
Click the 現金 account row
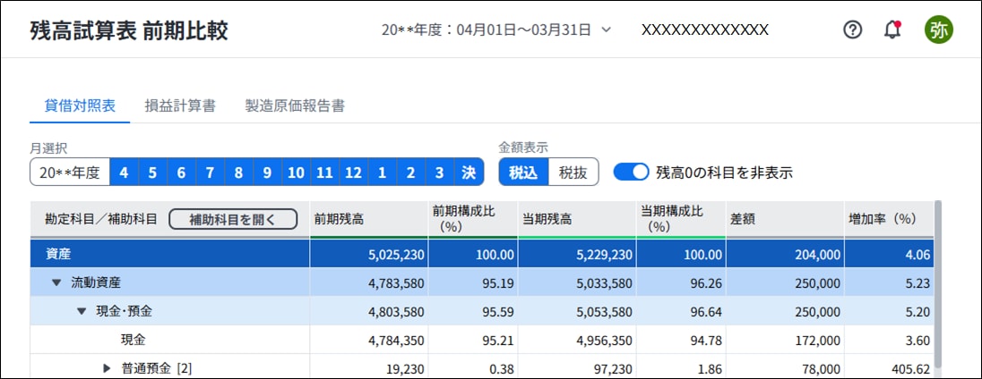[x=134, y=340]
